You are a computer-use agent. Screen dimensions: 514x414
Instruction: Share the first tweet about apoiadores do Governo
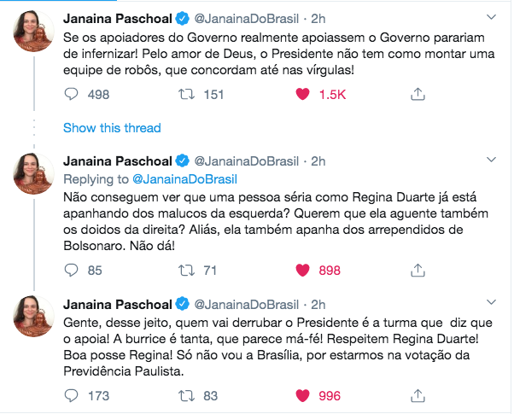point(418,95)
